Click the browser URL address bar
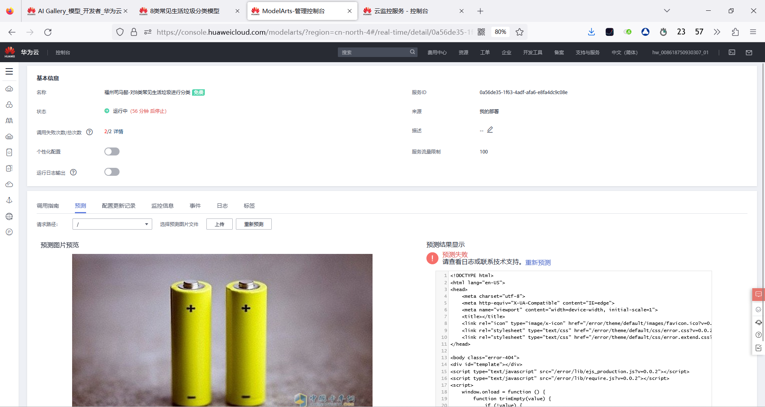Viewport: 765px width, 407px height. (314, 32)
